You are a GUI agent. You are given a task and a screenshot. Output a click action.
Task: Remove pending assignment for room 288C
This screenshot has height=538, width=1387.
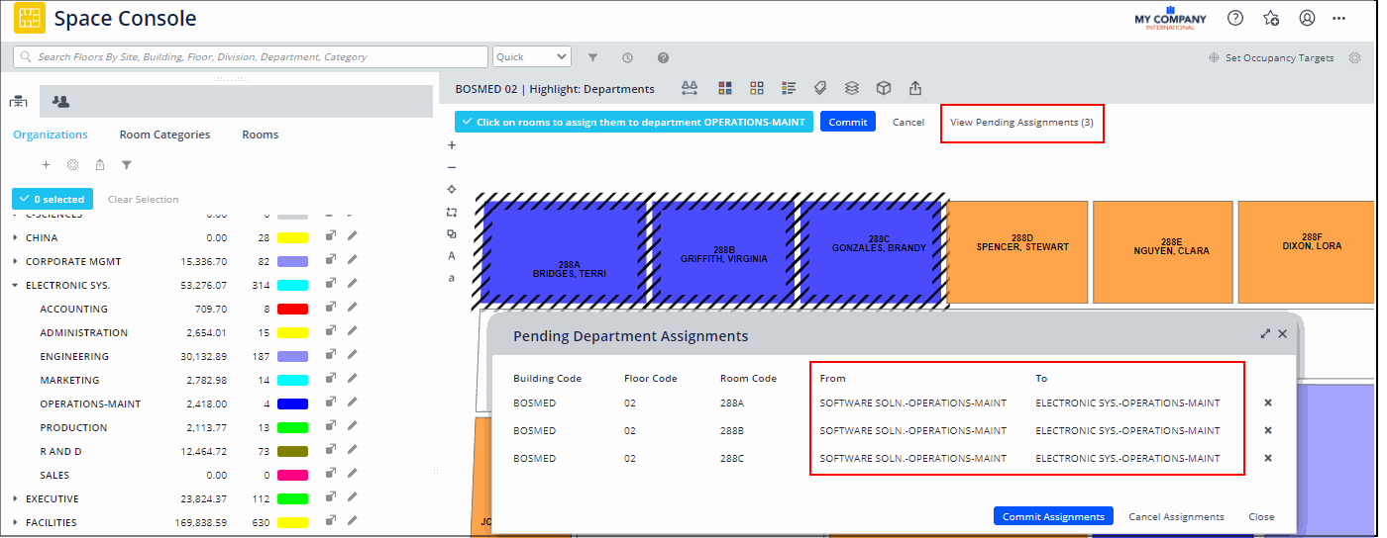point(1268,458)
